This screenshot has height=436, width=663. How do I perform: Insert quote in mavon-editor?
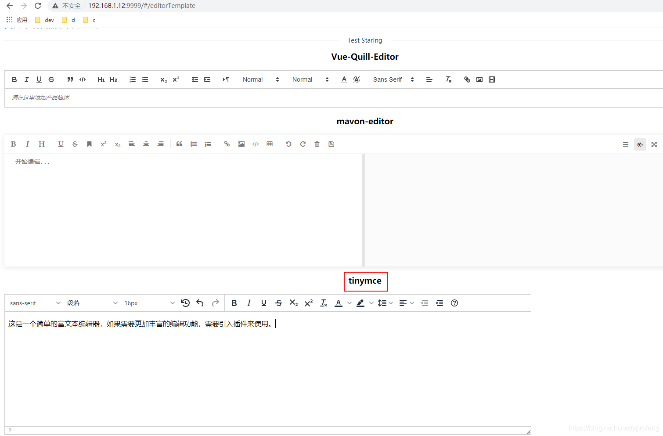[179, 144]
